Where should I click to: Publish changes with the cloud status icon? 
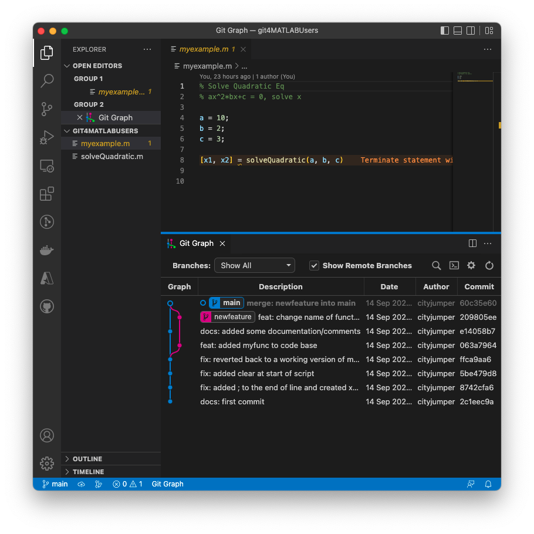[81, 484]
